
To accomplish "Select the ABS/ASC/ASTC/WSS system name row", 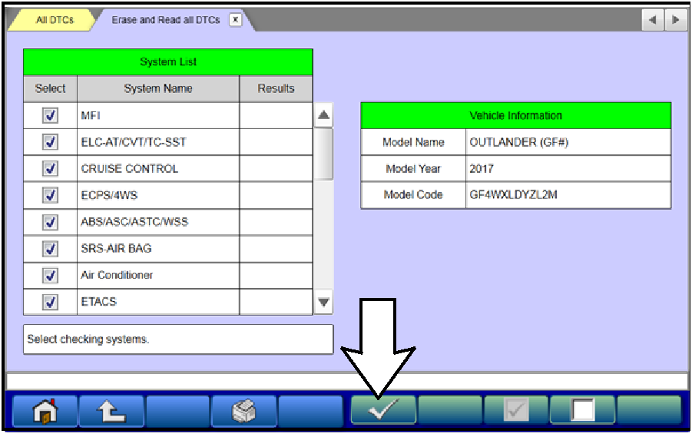I will point(157,222).
